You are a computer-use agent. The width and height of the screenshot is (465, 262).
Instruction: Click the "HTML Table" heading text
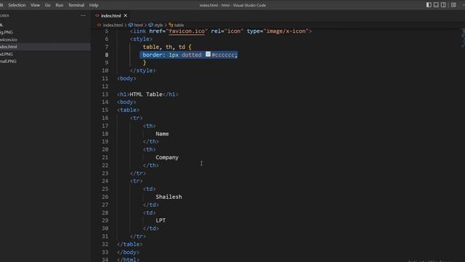point(146,95)
